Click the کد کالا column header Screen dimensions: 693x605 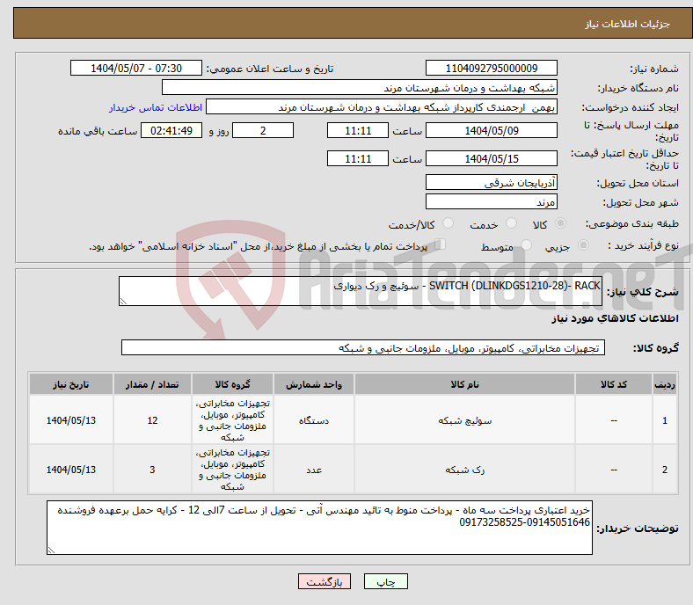(x=614, y=384)
